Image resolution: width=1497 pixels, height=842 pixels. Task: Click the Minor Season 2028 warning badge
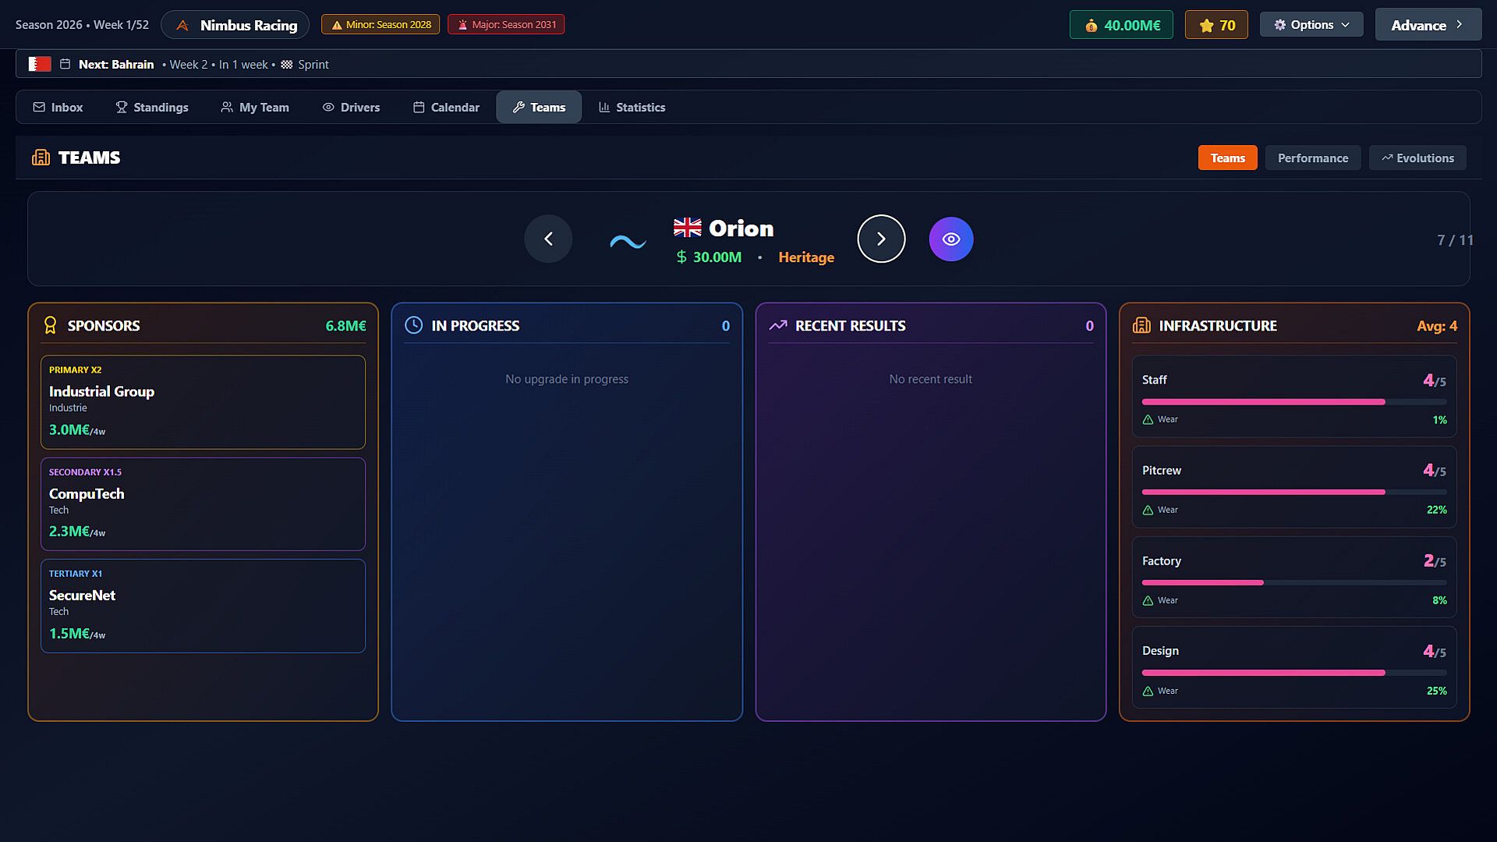381,25
